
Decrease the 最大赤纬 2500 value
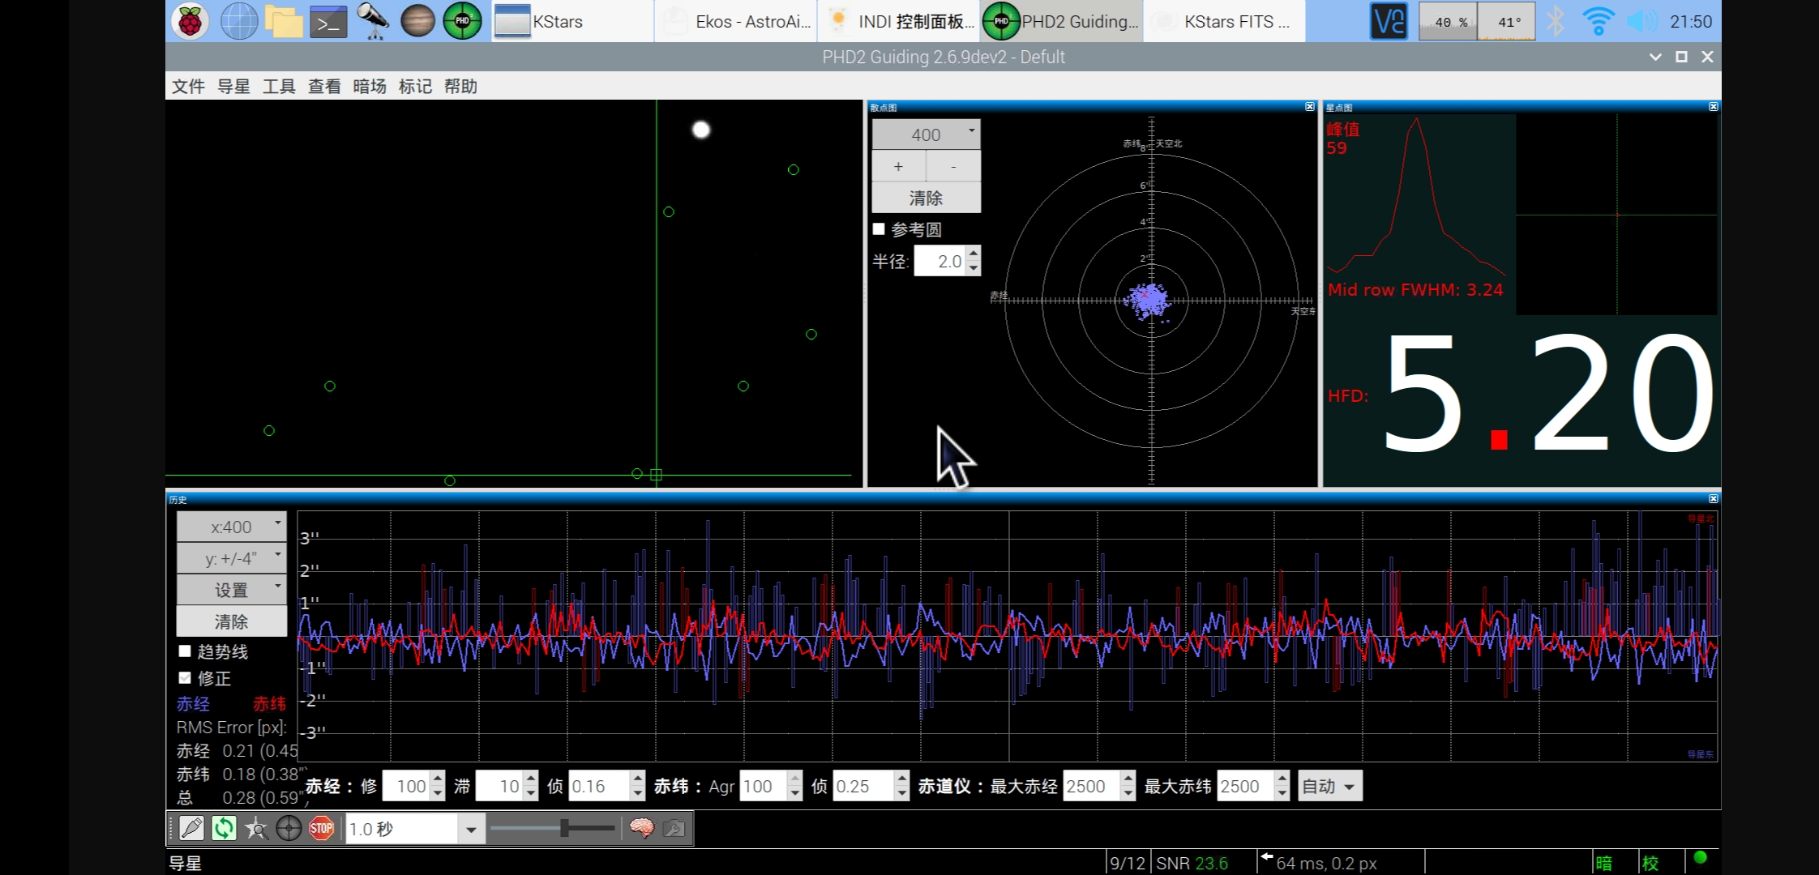[x=1282, y=794]
